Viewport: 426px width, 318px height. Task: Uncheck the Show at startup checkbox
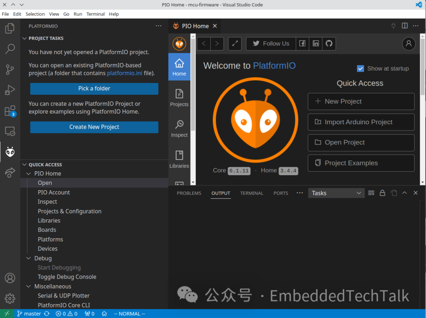[x=360, y=68]
